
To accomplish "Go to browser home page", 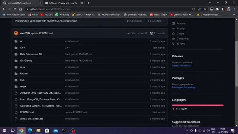I will tap(20, 9).
